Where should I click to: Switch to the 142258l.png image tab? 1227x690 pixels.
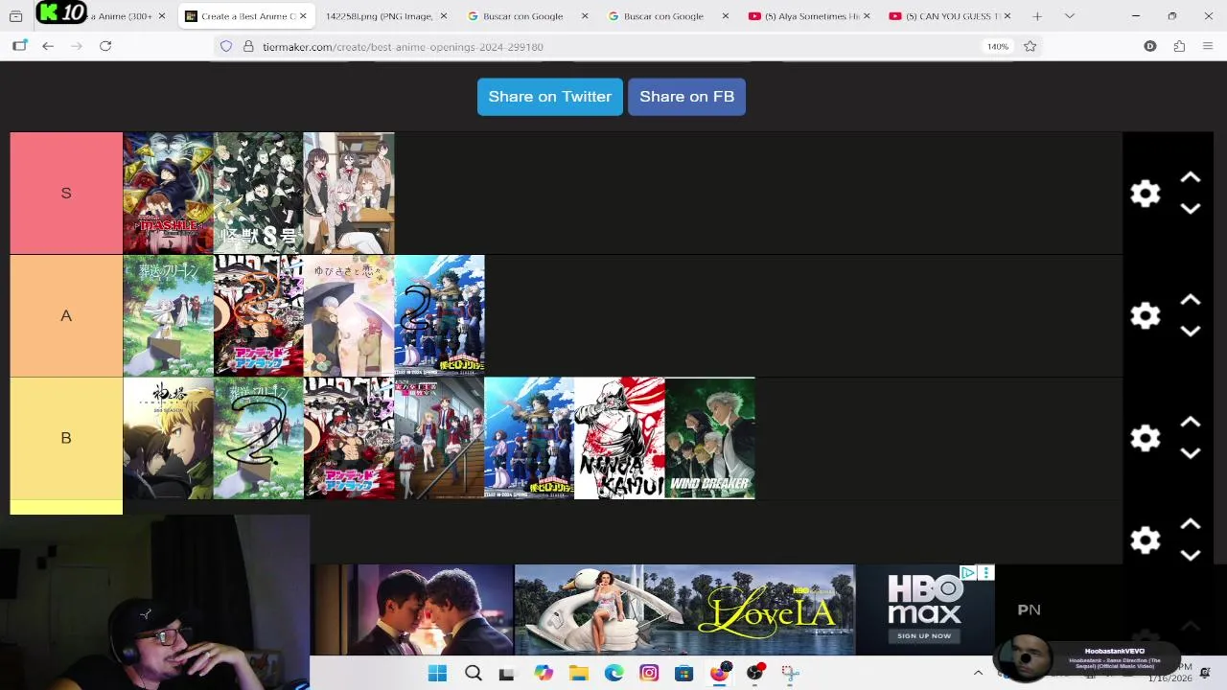pos(379,16)
